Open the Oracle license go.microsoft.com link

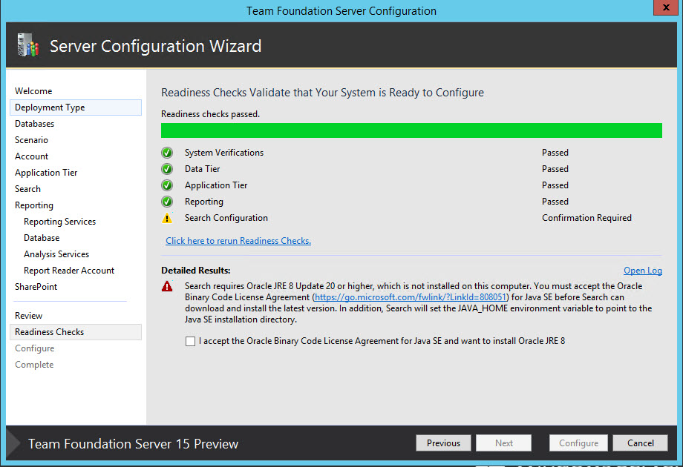click(411, 297)
